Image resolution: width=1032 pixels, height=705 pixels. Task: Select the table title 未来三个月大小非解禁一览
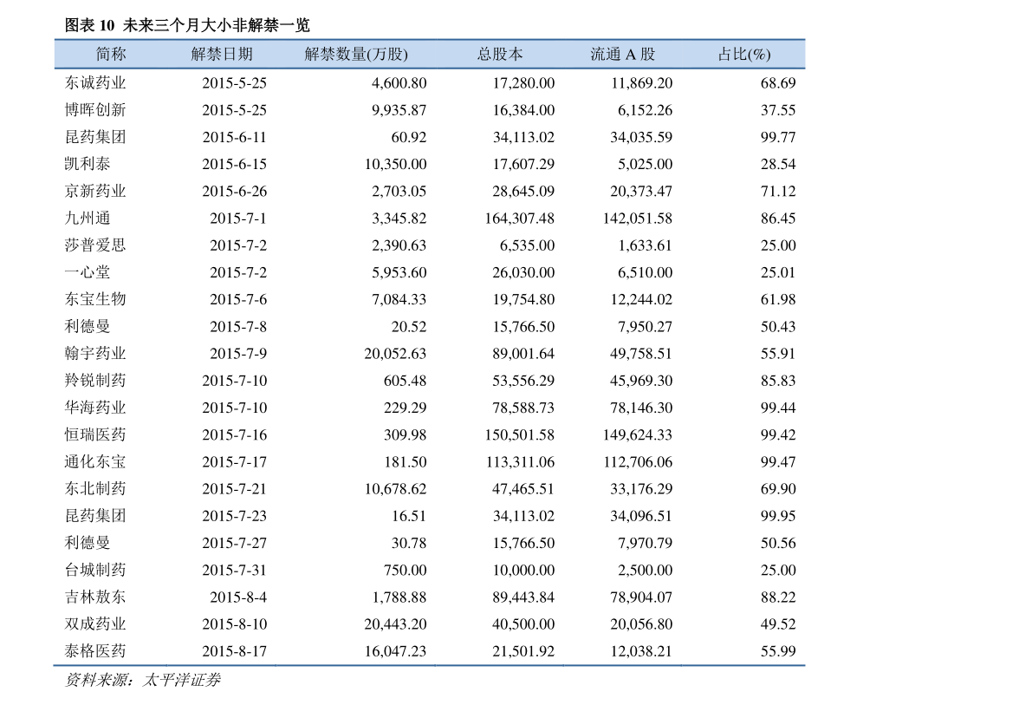pyautogui.click(x=216, y=25)
